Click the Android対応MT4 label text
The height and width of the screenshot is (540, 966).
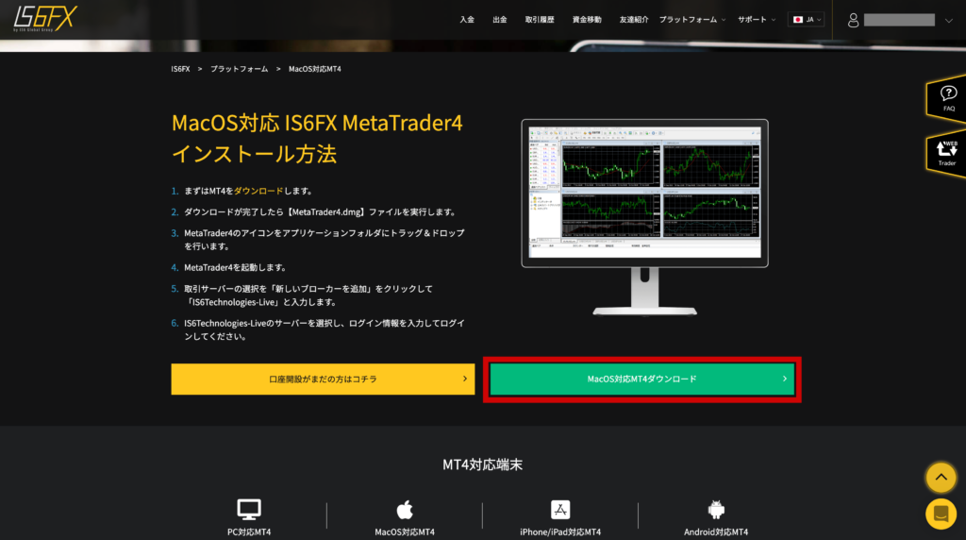pos(716,532)
